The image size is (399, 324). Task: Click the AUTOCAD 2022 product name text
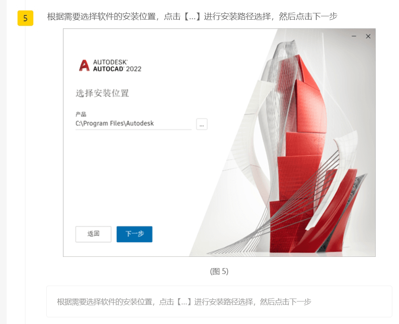tap(117, 69)
